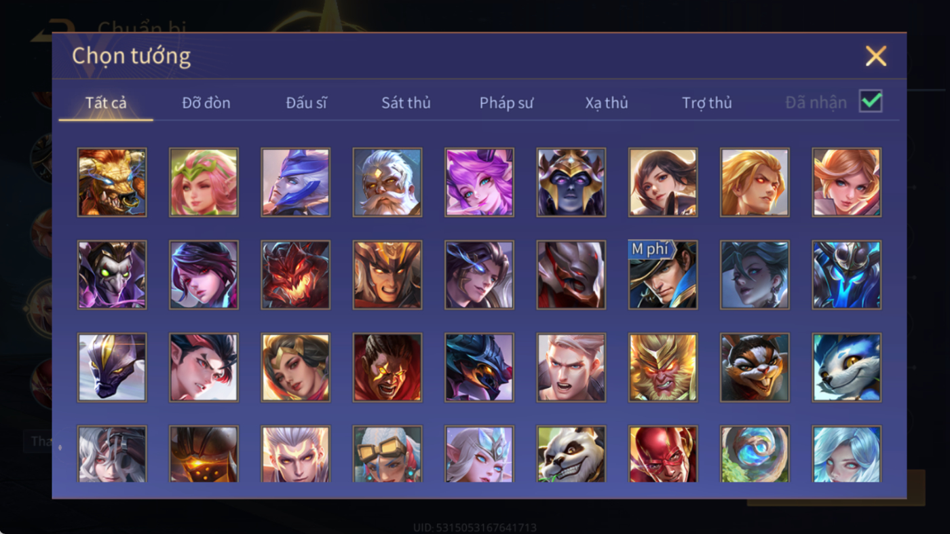Select the white-bearded old man hero

click(387, 183)
